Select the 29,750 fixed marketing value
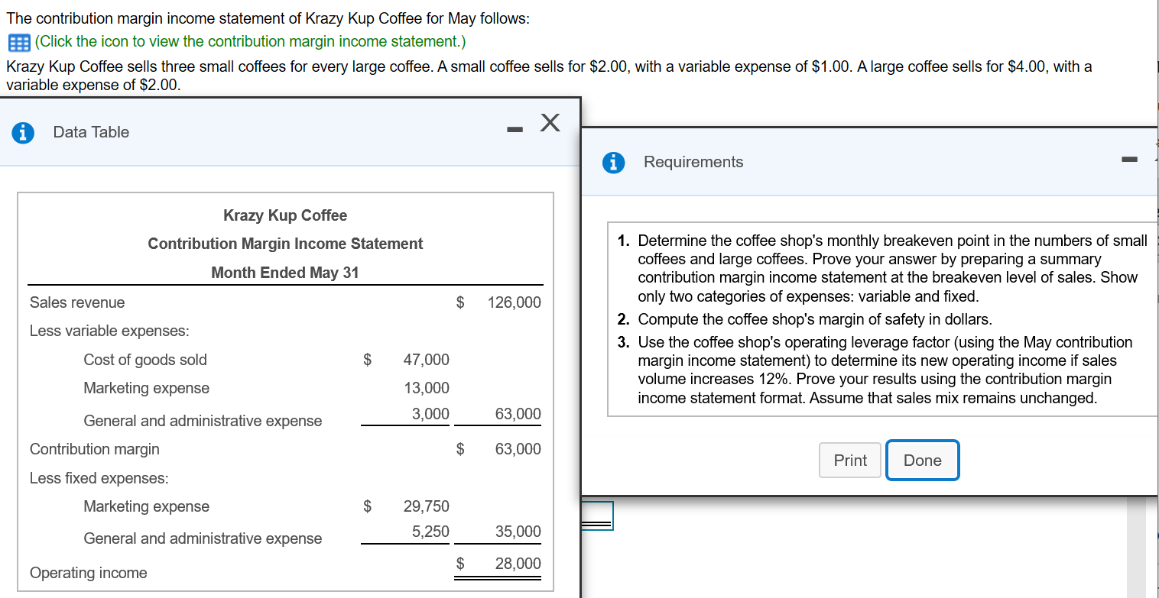 point(427,506)
